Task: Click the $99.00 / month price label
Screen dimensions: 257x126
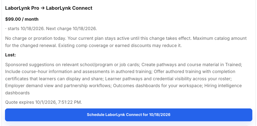Action: 22,19
